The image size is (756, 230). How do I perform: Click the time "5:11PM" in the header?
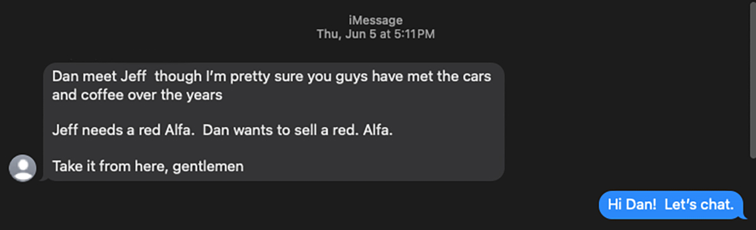(x=415, y=34)
